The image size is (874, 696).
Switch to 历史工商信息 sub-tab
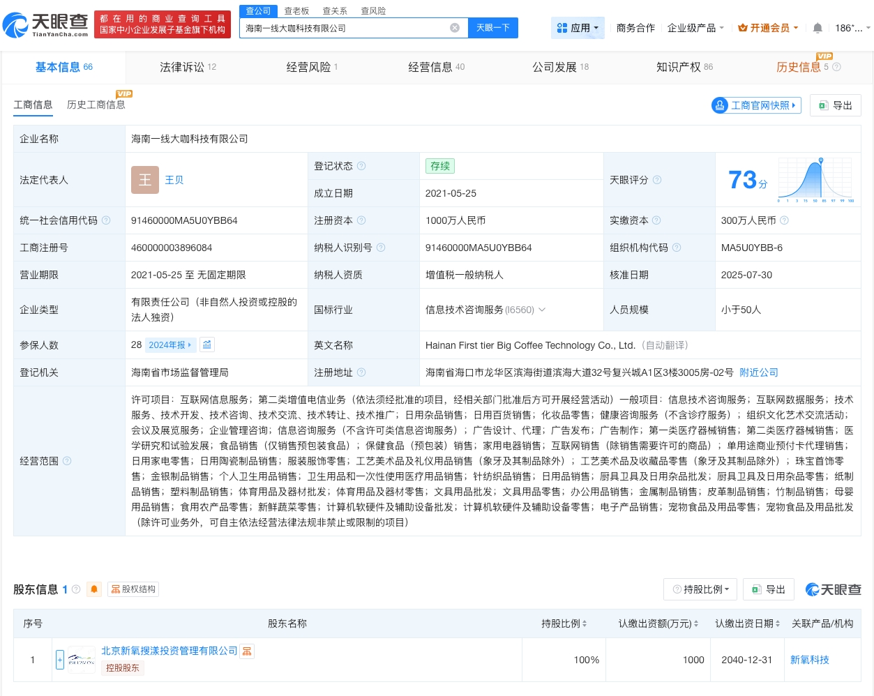pos(96,105)
